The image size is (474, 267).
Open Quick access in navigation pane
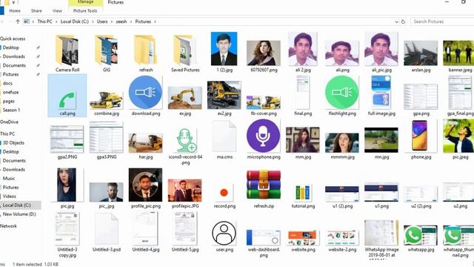pos(13,39)
